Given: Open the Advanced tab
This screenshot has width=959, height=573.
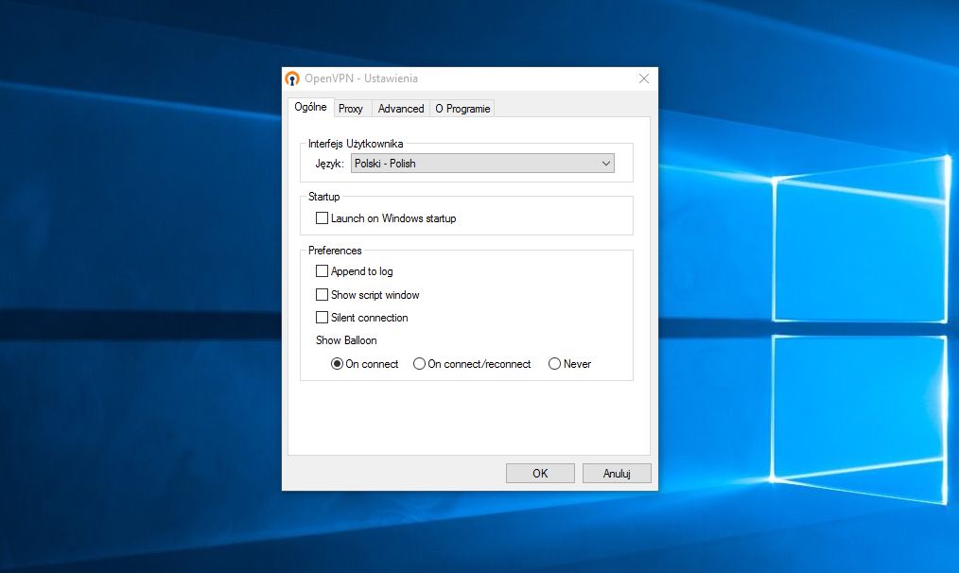Looking at the screenshot, I should tap(401, 109).
